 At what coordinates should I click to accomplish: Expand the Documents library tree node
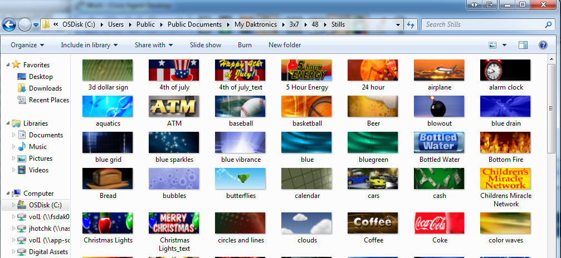(14, 135)
